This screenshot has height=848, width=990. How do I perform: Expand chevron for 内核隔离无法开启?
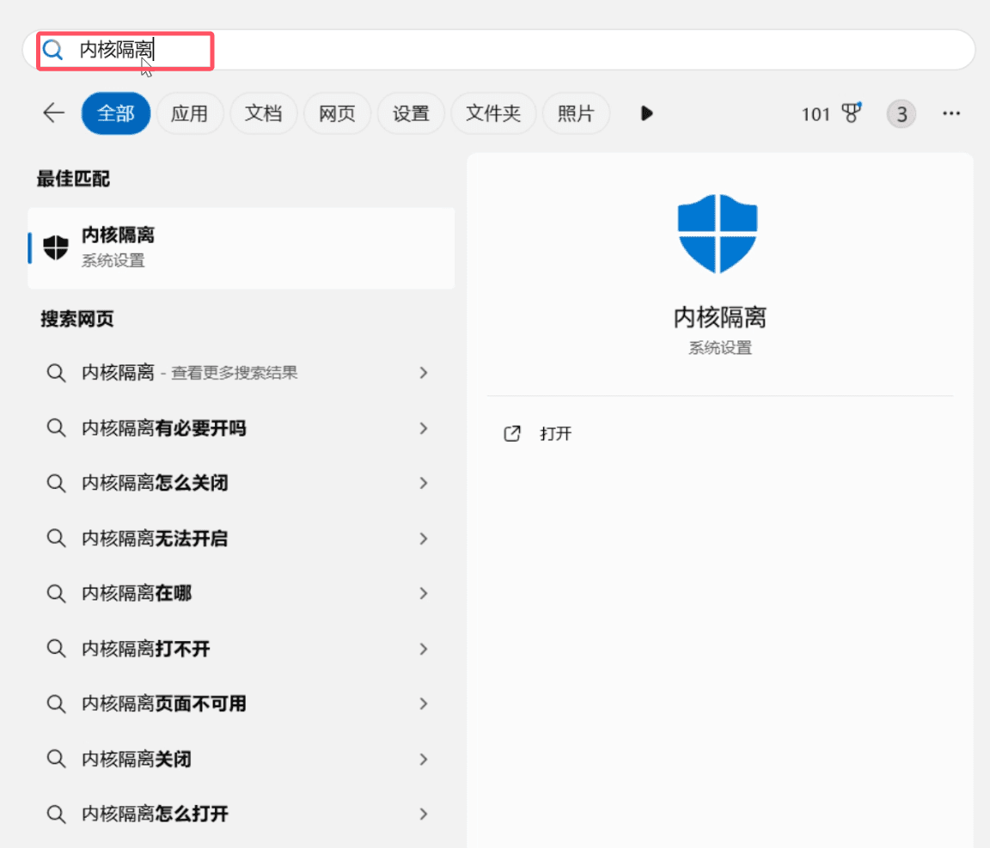pos(424,539)
